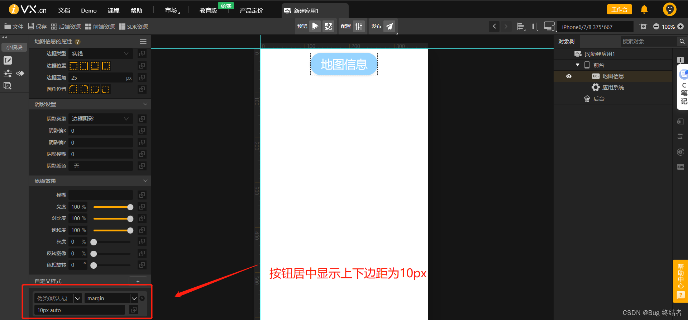The height and width of the screenshot is (320, 688).
Task: Toggle first 边框位置 border side option
Action: click(x=73, y=66)
